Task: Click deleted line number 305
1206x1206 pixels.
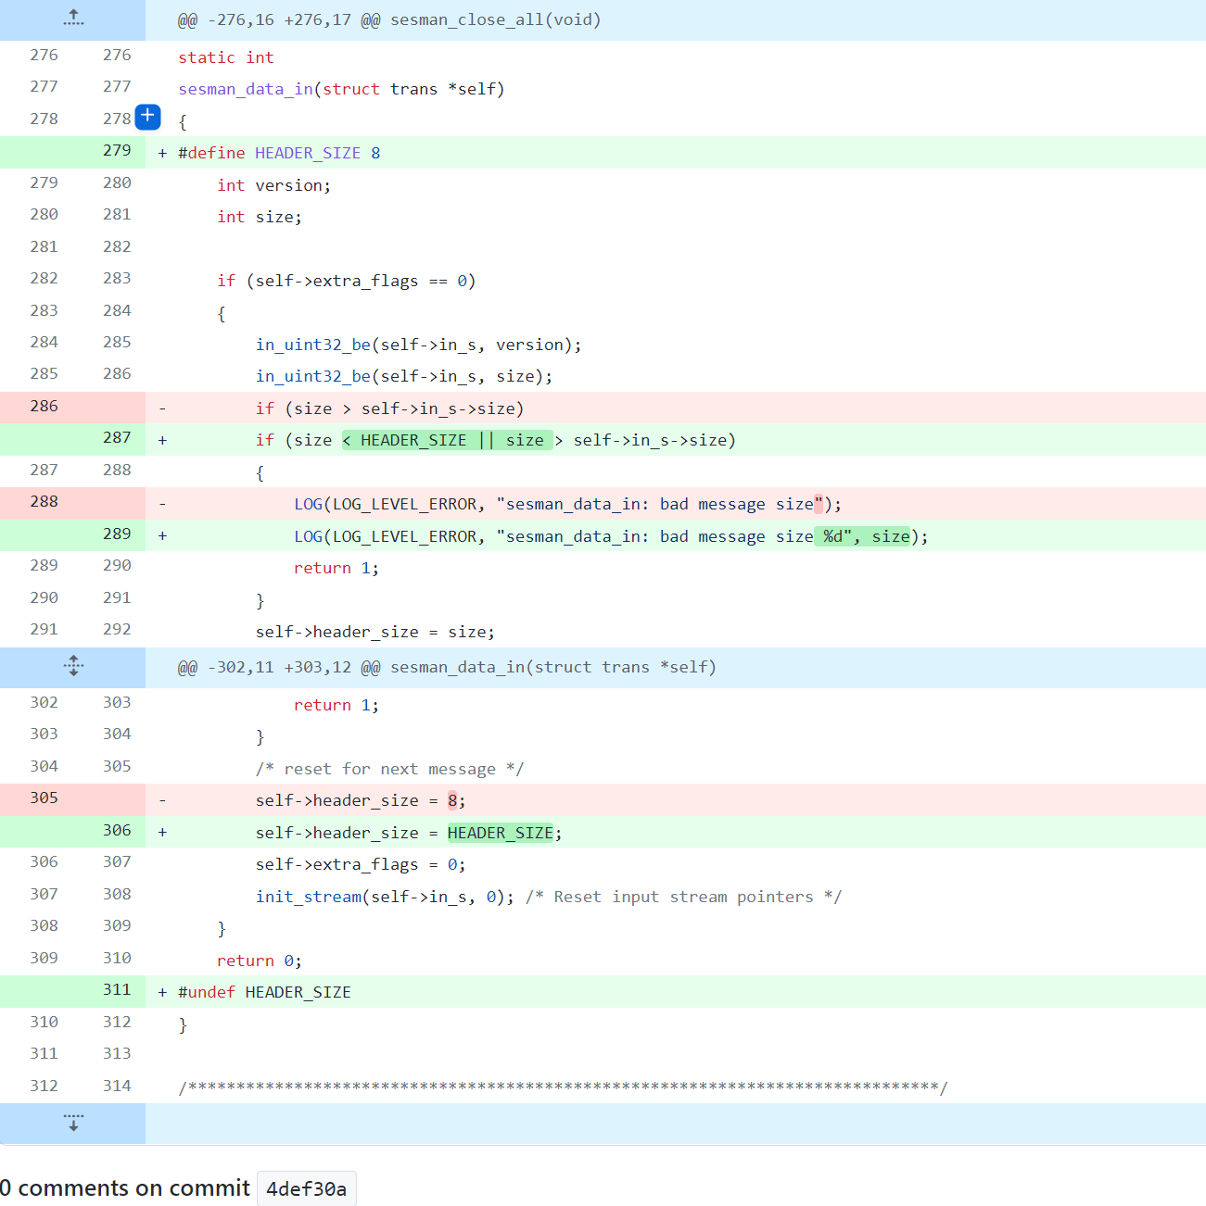Action: [44, 798]
